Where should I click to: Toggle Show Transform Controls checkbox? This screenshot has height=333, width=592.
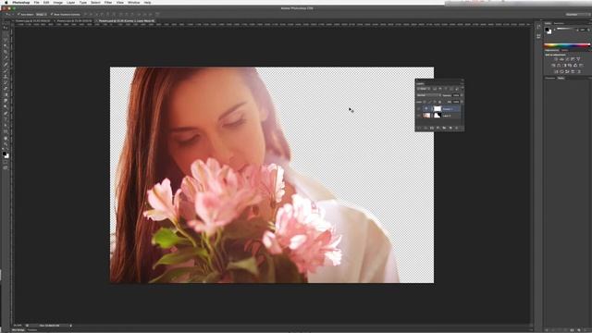click(x=52, y=15)
